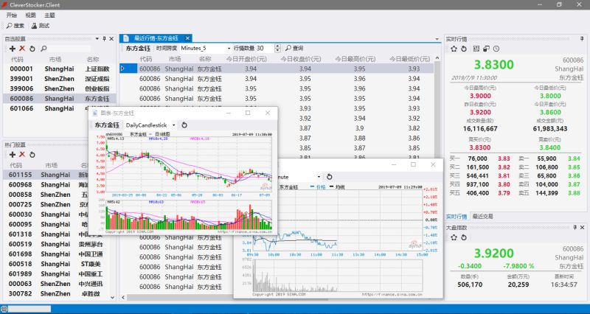Open the DailyCandlestick chart type dropdown
590x314 pixels.
[x=173, y=125]
